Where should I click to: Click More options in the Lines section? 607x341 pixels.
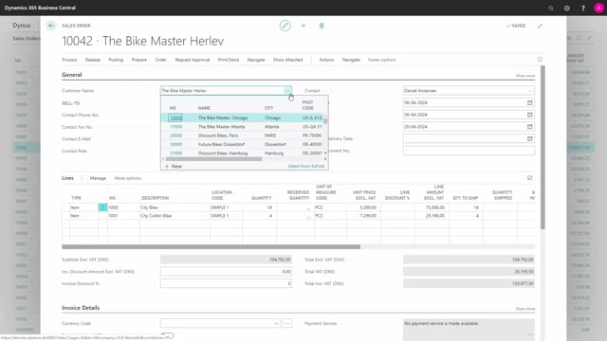[x=127, y=178]
